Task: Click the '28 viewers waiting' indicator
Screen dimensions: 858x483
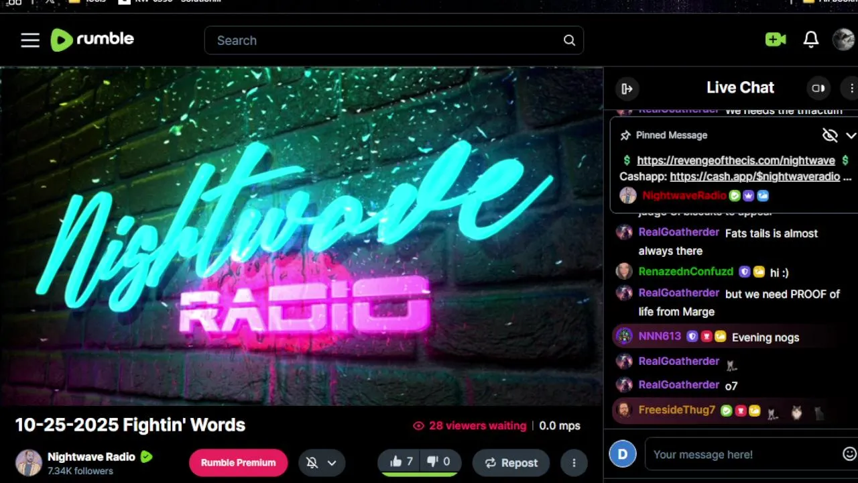Action: pyautogui.click(x=470, y=425)
